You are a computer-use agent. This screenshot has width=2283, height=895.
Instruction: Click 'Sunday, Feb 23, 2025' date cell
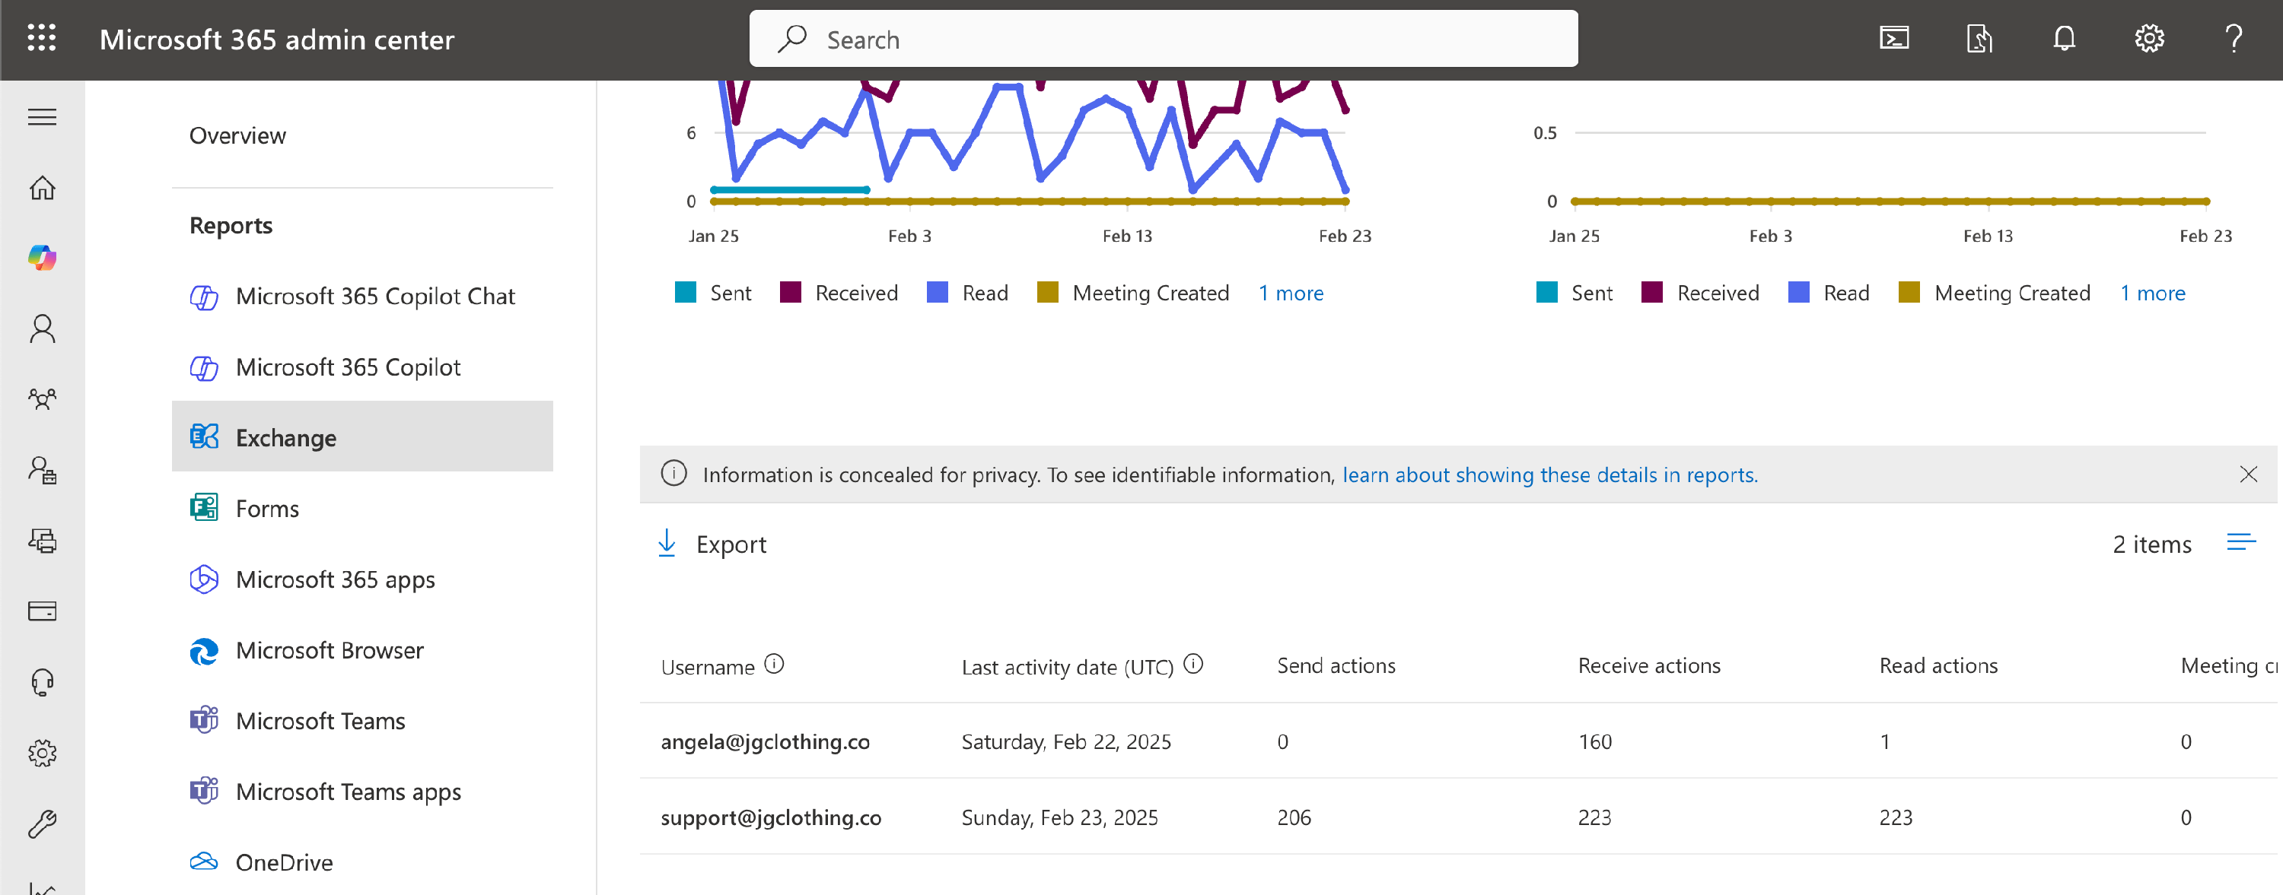[x=1059, y=817]
